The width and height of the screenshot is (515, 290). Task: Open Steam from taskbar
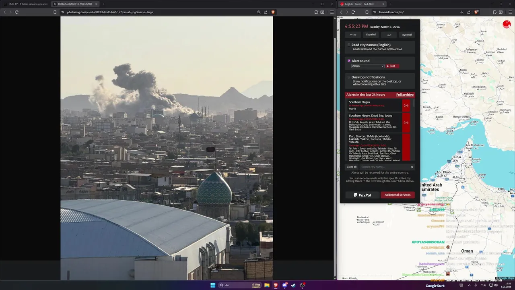point(294,285)
